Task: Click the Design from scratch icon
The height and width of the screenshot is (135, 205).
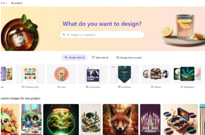Action: (x=118, y=57)
